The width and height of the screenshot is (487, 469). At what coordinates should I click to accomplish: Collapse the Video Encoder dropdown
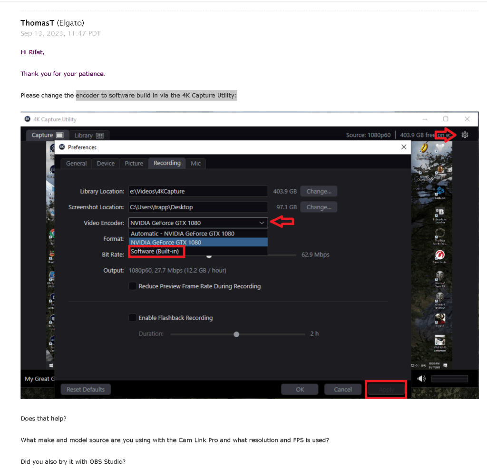coord(262,223)
